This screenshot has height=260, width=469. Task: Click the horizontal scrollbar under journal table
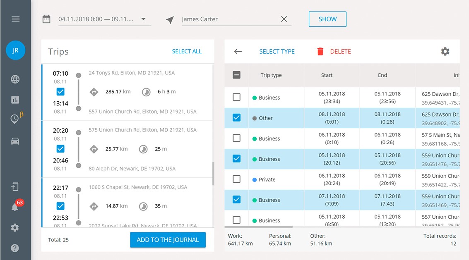click(259, 227)
